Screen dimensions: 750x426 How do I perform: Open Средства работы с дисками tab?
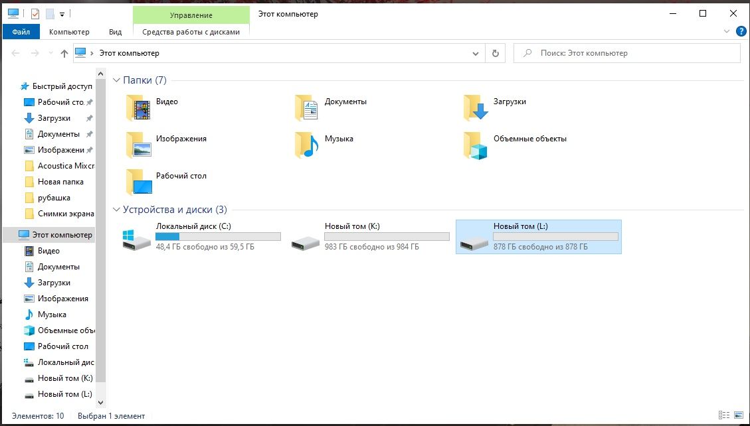(191, 32)
